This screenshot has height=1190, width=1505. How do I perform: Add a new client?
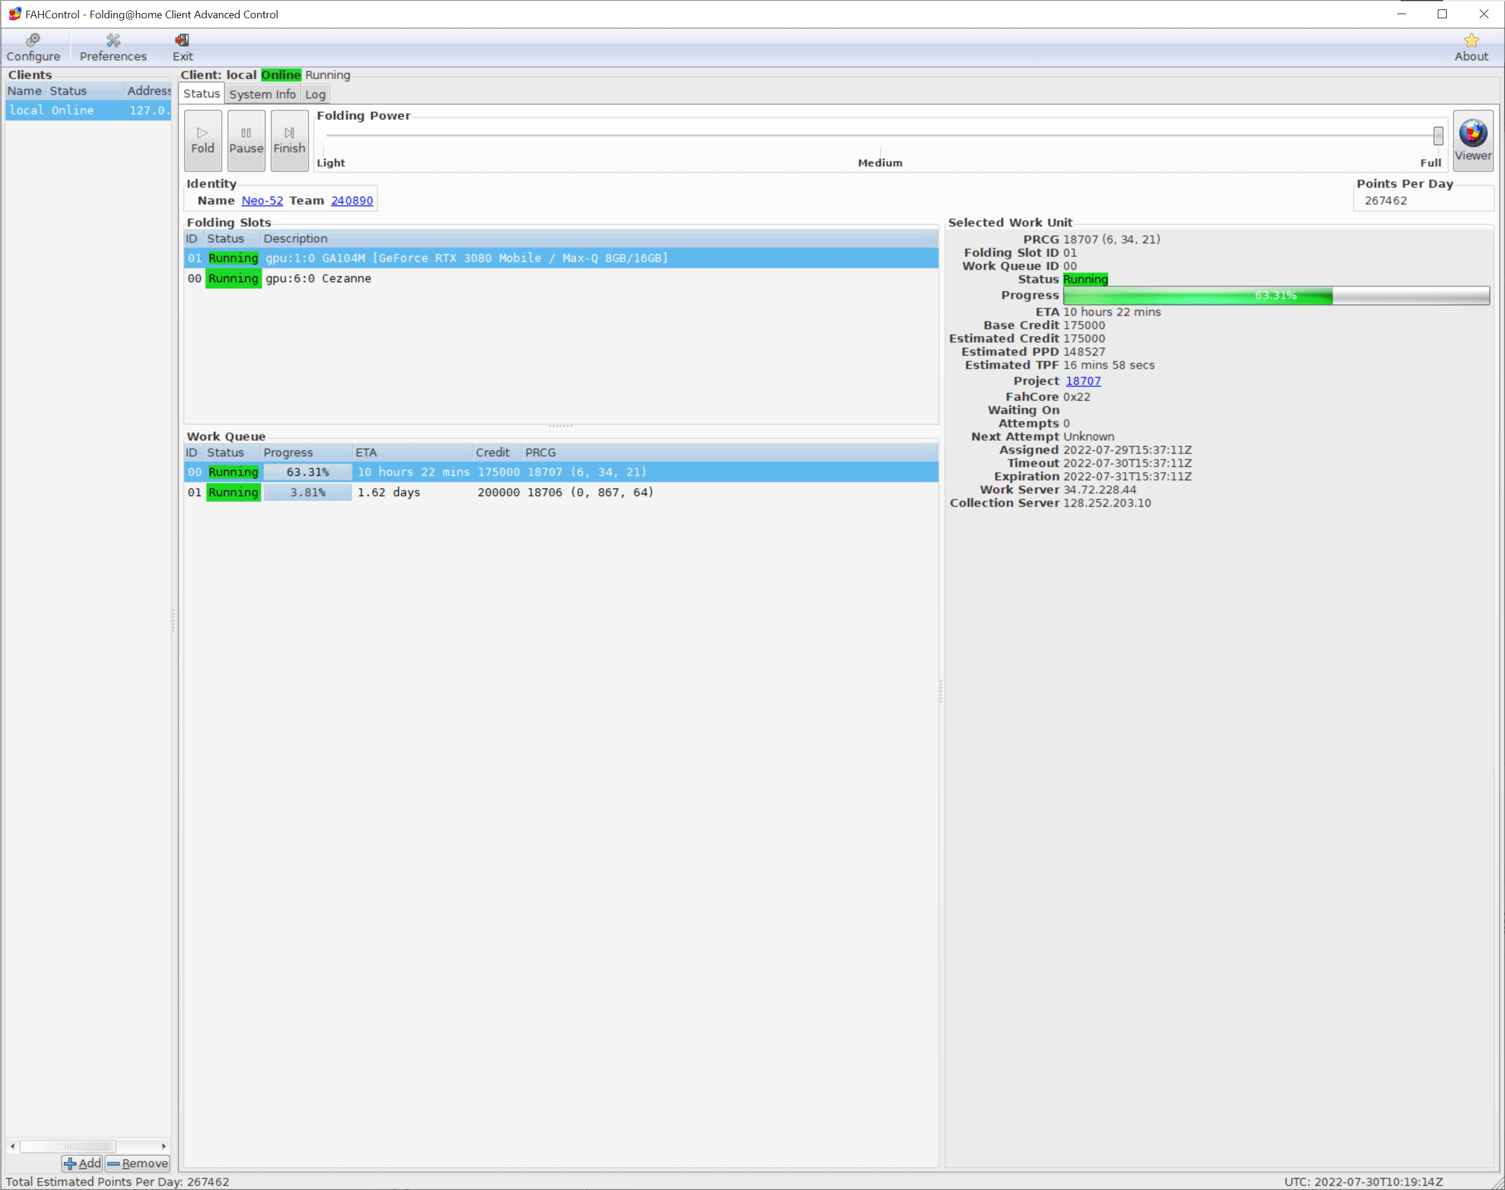point(82,1163)
